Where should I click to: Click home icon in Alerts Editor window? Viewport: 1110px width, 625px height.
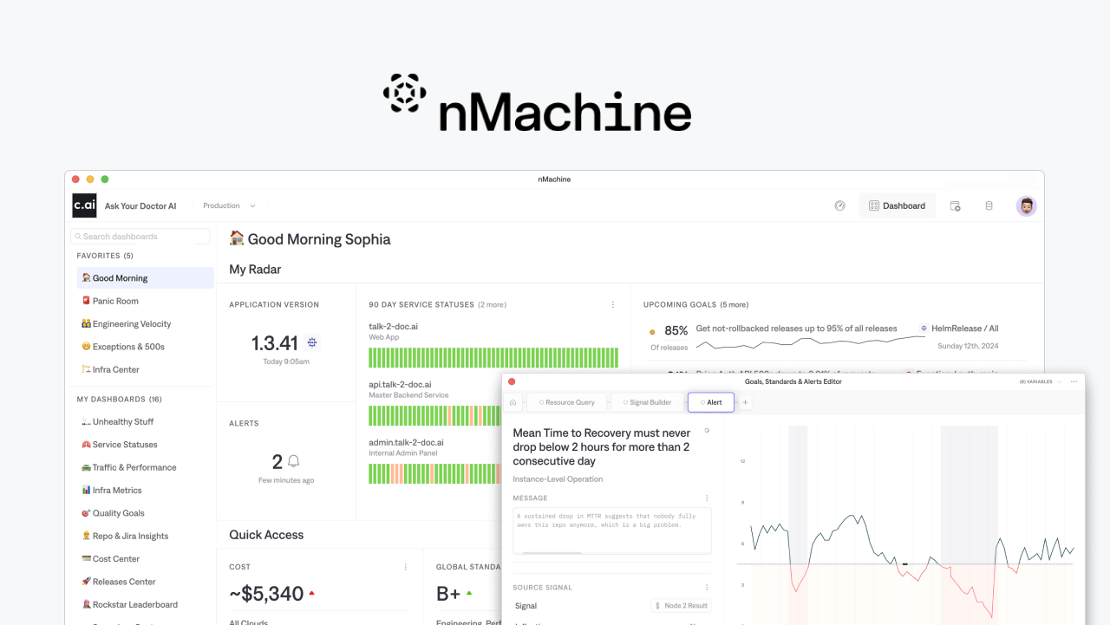(513, 402)
